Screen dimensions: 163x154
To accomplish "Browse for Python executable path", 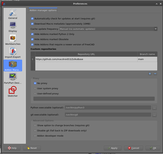I will 154,108.
